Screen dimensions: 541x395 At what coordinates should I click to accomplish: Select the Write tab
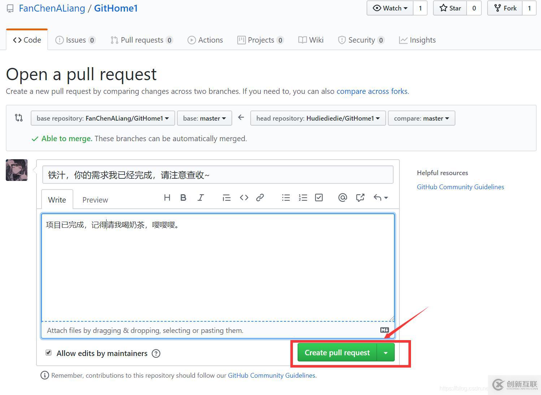[x=57, y=199]
